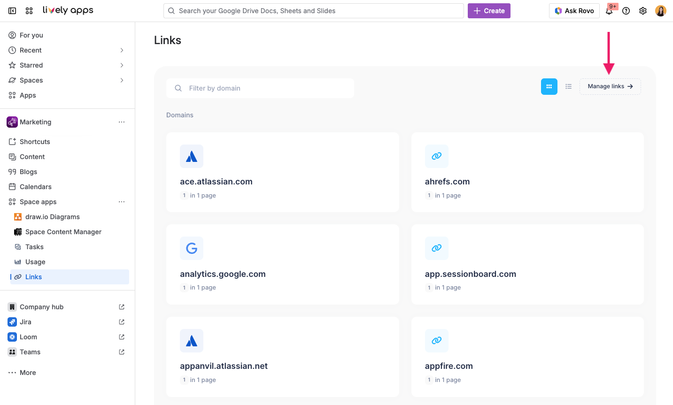
Task: Expand the Recent section
Action: tap(122, 50)
